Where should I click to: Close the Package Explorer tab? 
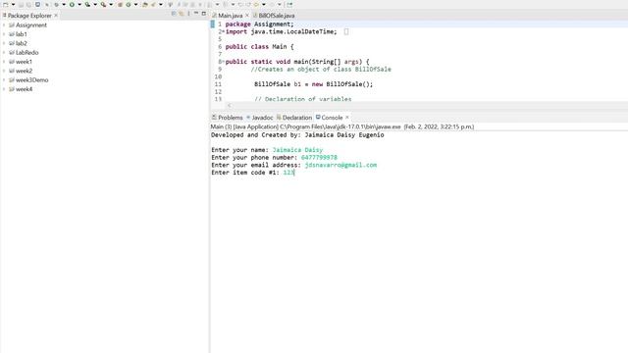(x=56, y=16)
